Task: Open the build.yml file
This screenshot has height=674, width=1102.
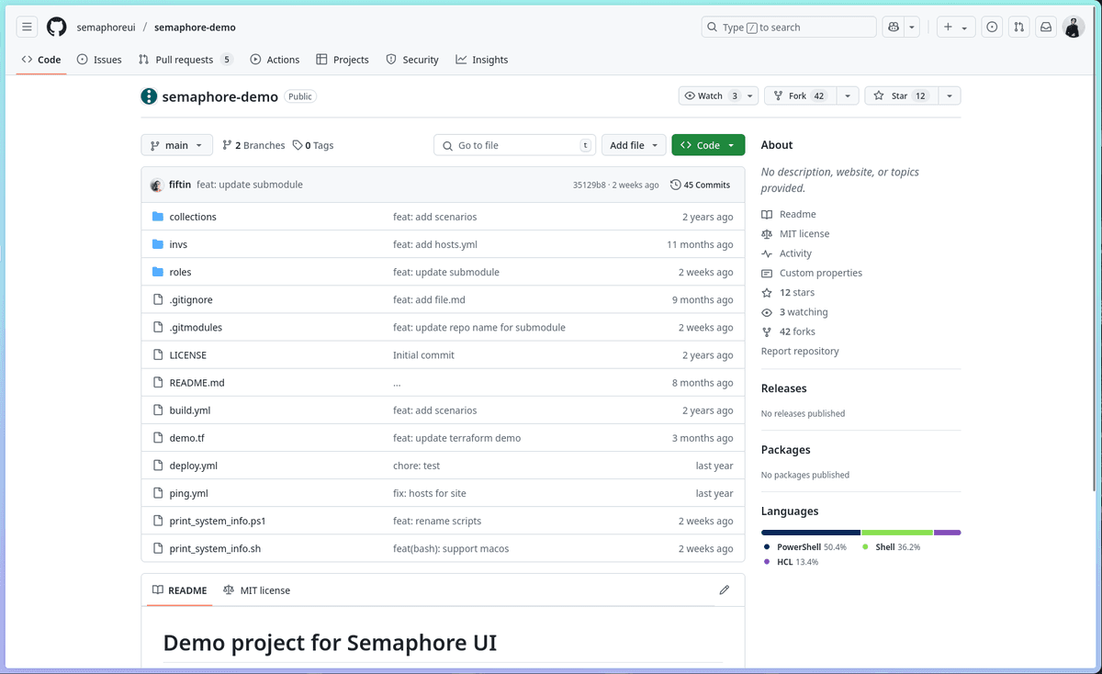Action: click(x=190, y=410)
